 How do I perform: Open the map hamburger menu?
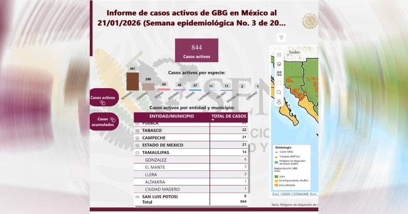(x=279, y=55)
